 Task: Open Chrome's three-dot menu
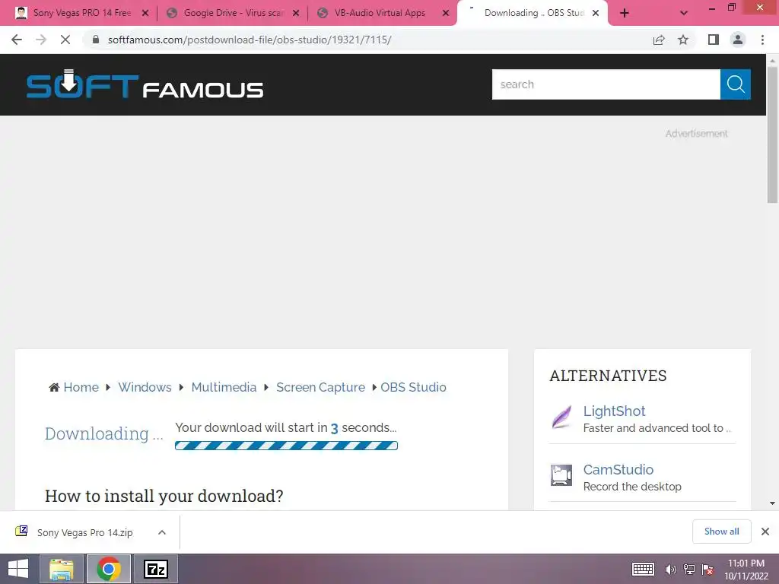click(x=762, y=40)
